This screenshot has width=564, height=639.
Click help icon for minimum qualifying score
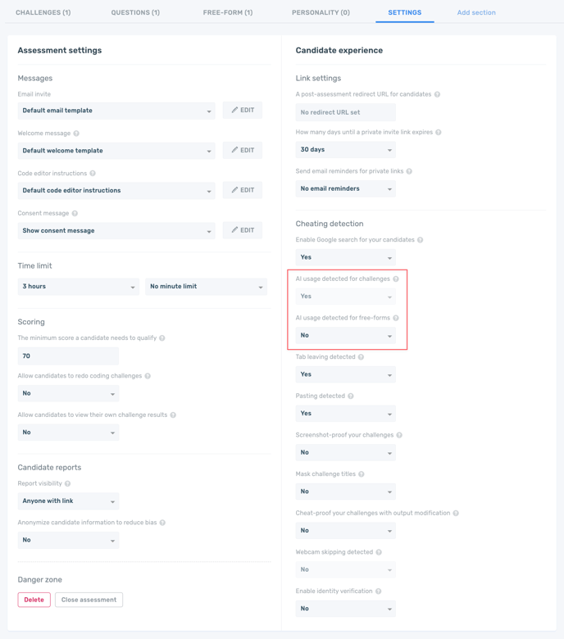(162, 338)
